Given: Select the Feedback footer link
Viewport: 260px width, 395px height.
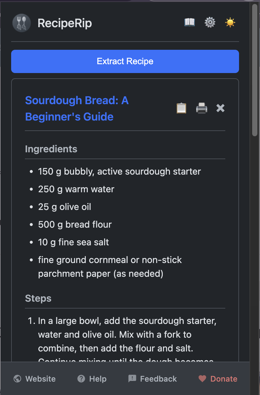Looking at the screenshot, I should point(158,379).
